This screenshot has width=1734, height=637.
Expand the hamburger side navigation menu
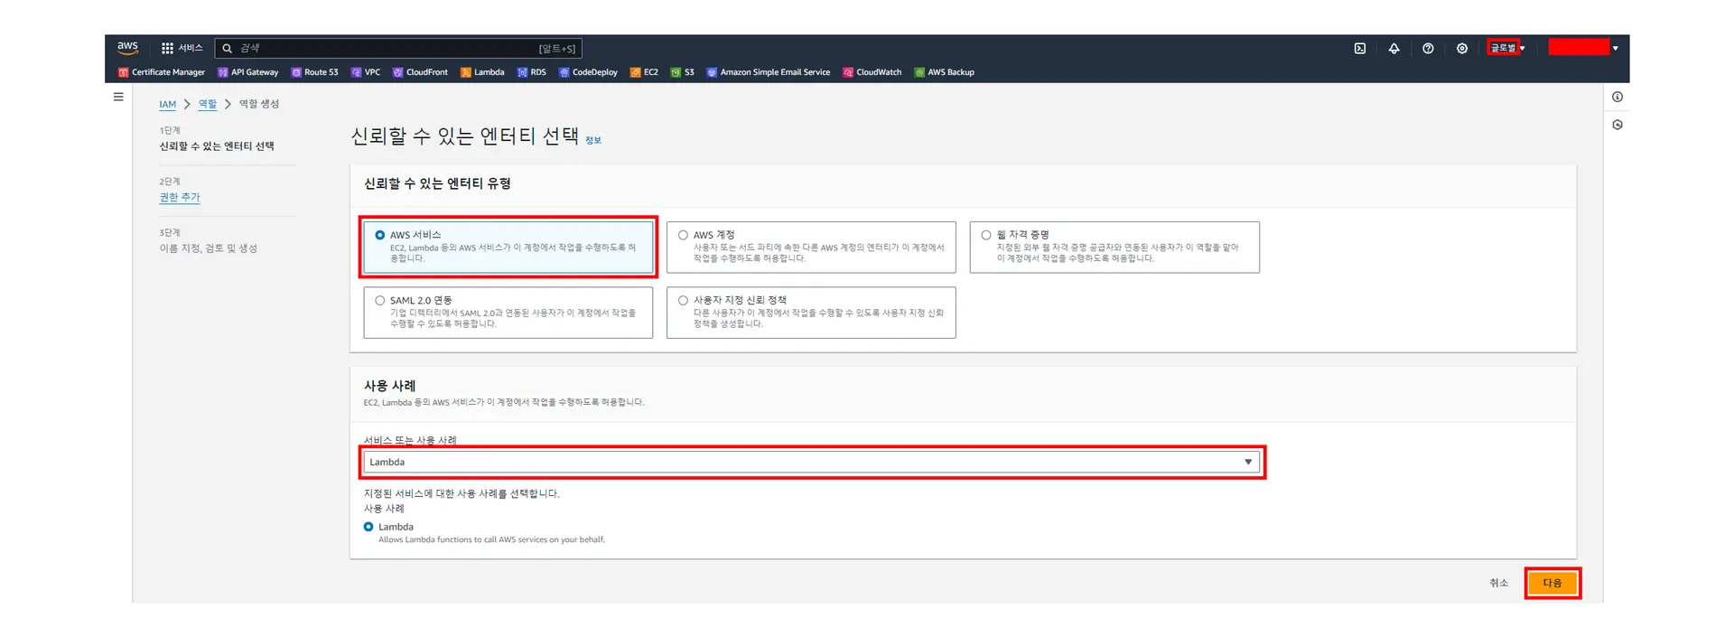[x=118, y=97]
